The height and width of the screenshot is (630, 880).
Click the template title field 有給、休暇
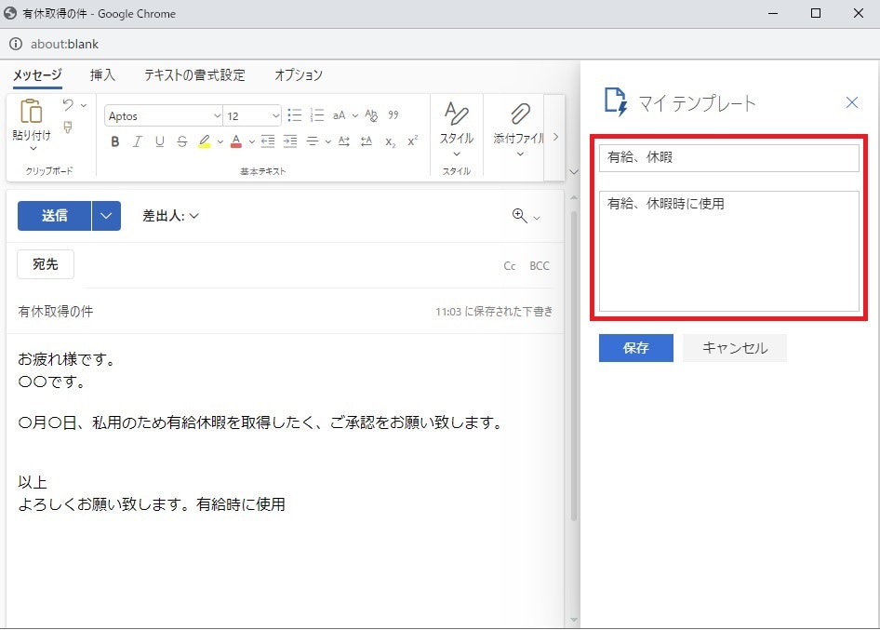(728, 158)
